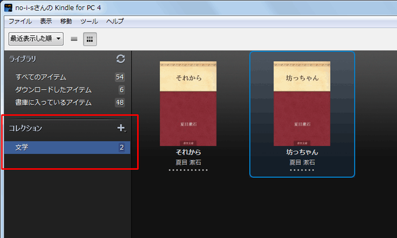Open the ヘルプ menu
397x238 pixels.
click(x=115, y=21)
